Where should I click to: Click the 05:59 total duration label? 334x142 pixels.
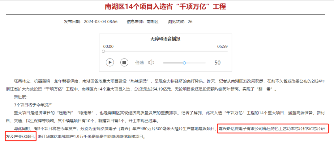click(222, 46)
